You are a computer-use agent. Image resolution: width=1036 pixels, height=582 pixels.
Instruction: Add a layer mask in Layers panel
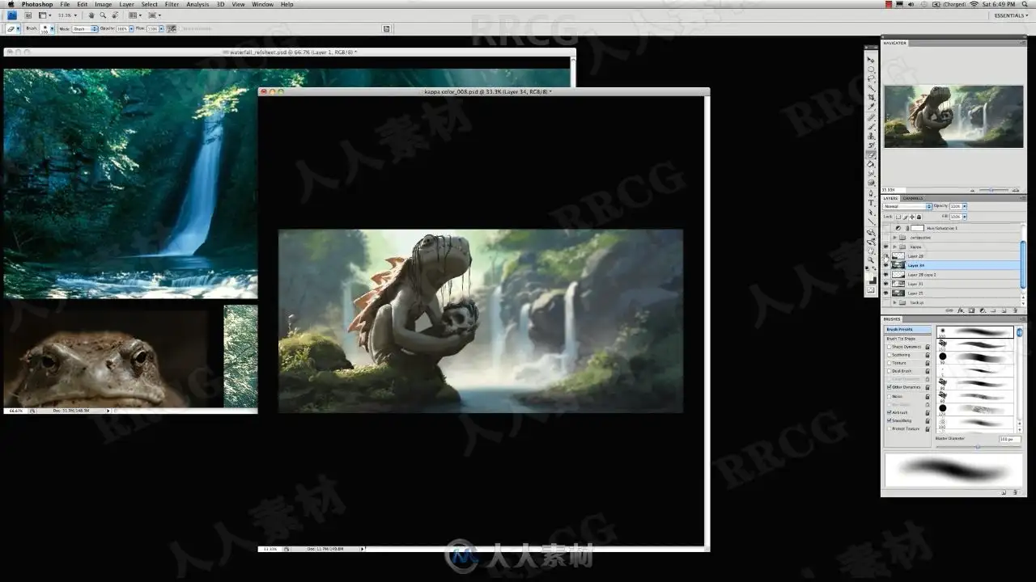click(971, 310)
